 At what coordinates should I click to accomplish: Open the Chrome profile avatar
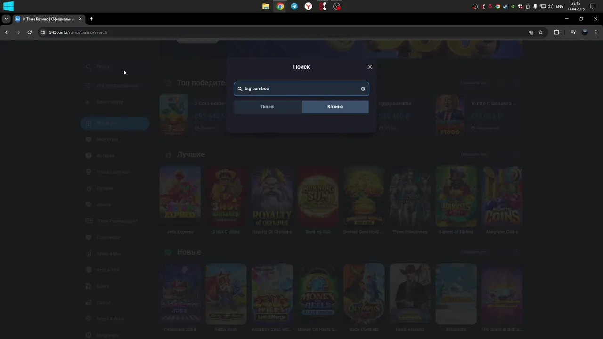tap(585, 32)
